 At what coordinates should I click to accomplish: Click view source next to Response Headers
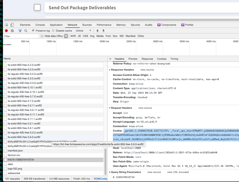(x=147, y=70)
